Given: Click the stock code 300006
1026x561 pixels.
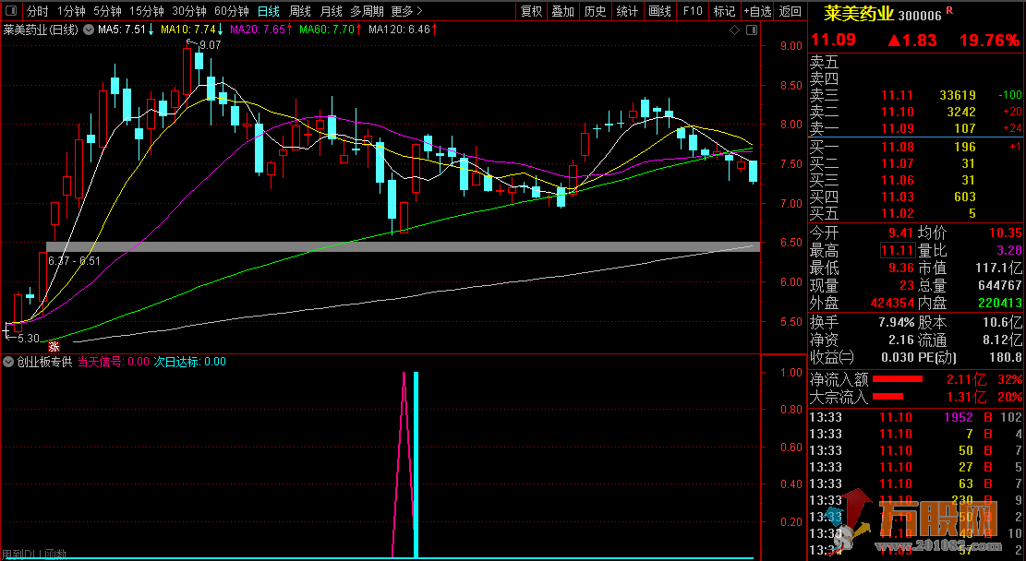Looking at the screenshot, I should point(920,15).
